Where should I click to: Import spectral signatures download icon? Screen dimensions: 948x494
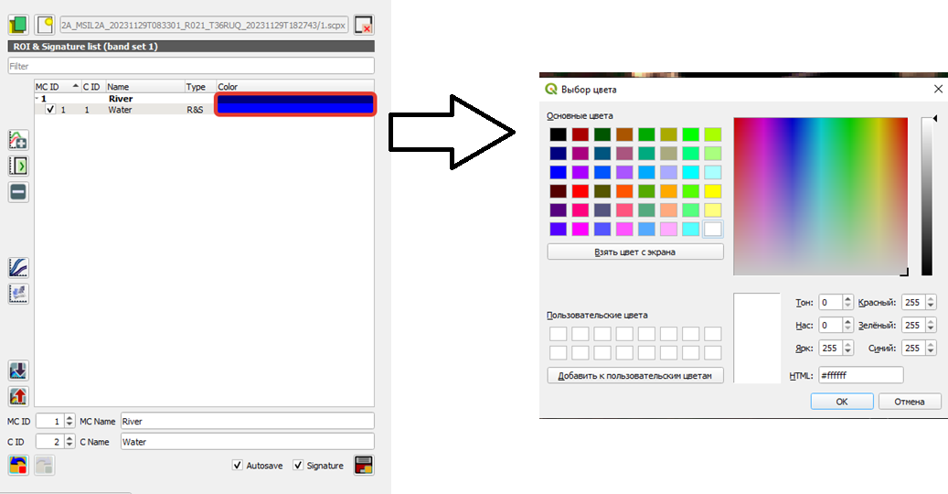click(x=18, y=370)
